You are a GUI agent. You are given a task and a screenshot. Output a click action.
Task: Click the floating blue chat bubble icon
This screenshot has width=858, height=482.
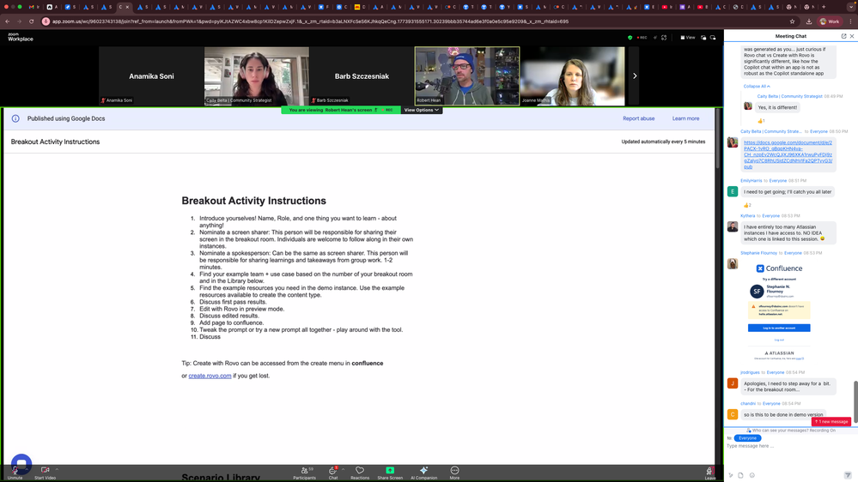(x=21, y=463)
